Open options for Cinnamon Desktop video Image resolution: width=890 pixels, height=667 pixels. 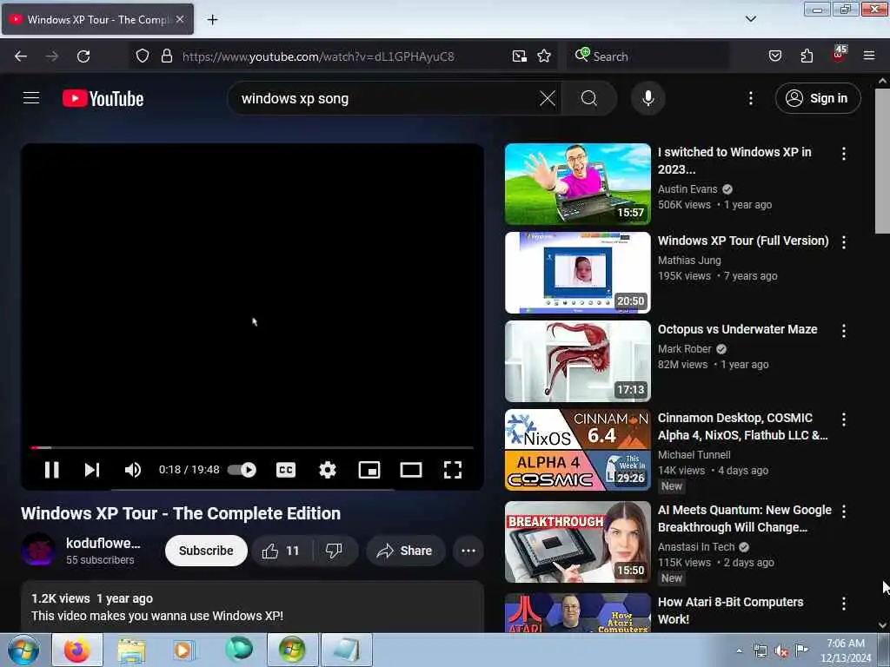(x=844, y=419)
